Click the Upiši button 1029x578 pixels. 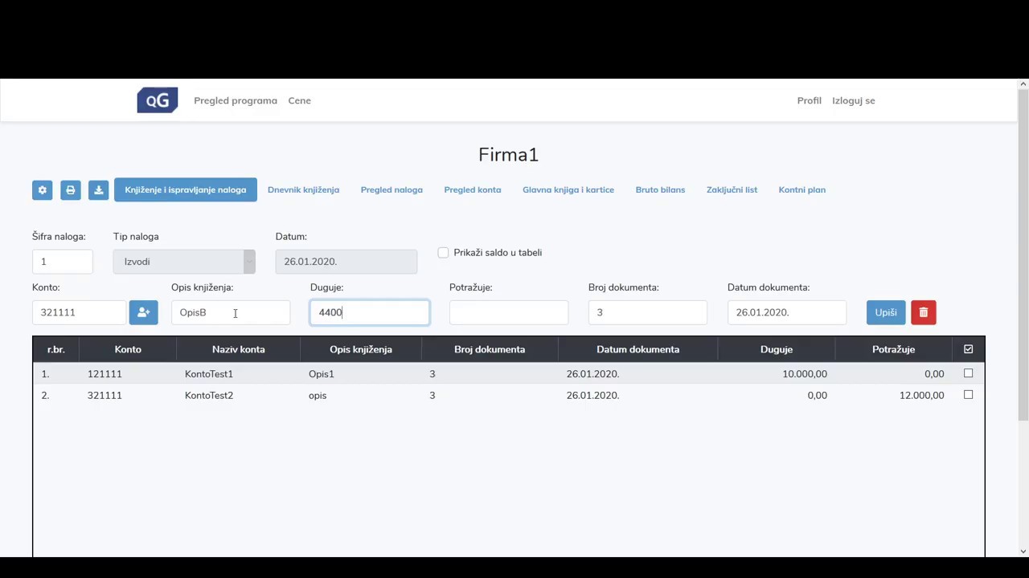[x=886, y=312]
